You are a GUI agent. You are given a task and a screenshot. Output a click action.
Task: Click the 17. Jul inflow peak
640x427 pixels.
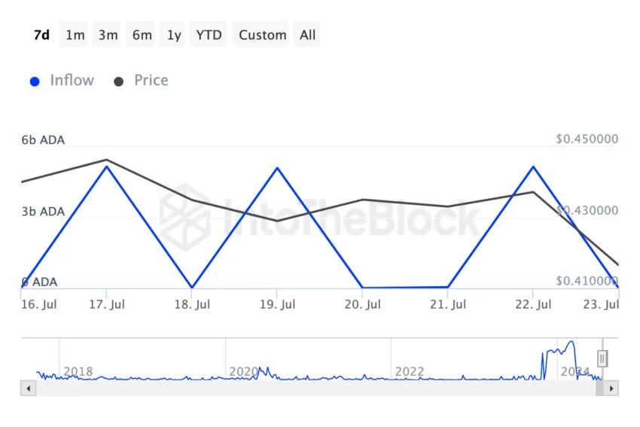click(106, 166)
